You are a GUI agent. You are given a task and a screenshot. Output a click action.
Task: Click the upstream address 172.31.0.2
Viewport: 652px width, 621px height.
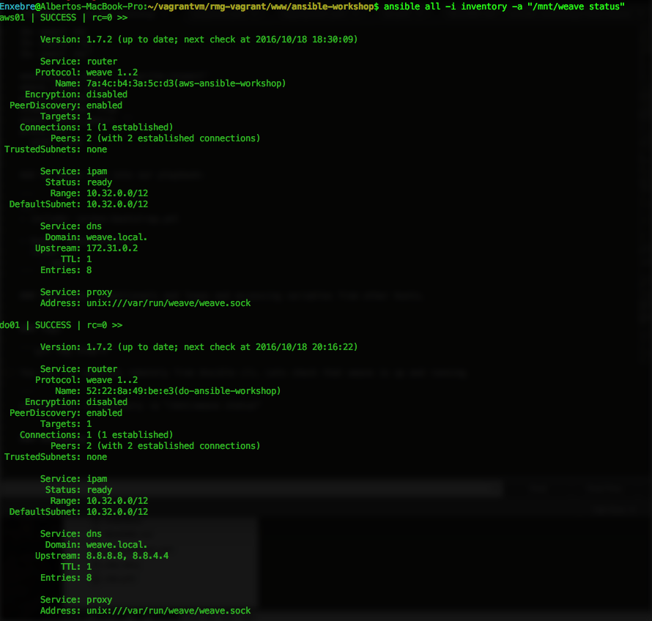click(x=112, y=248)
